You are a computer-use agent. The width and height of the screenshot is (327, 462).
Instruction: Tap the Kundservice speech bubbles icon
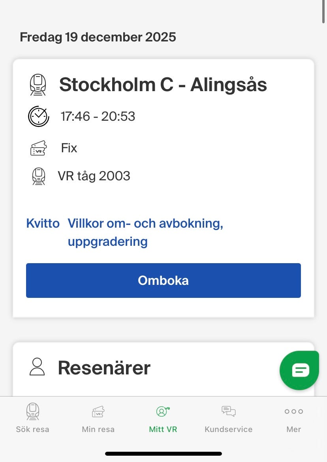click(x=228, y=411)
